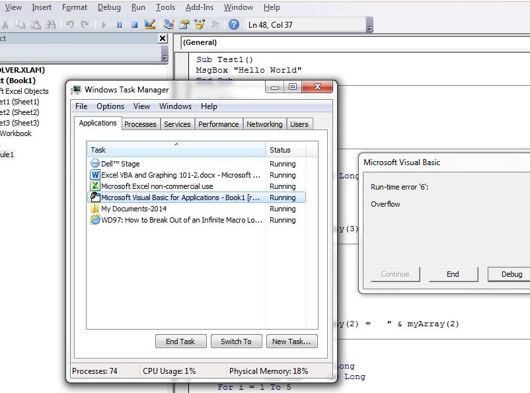Toggle Design Mode icon

point(150,24)
